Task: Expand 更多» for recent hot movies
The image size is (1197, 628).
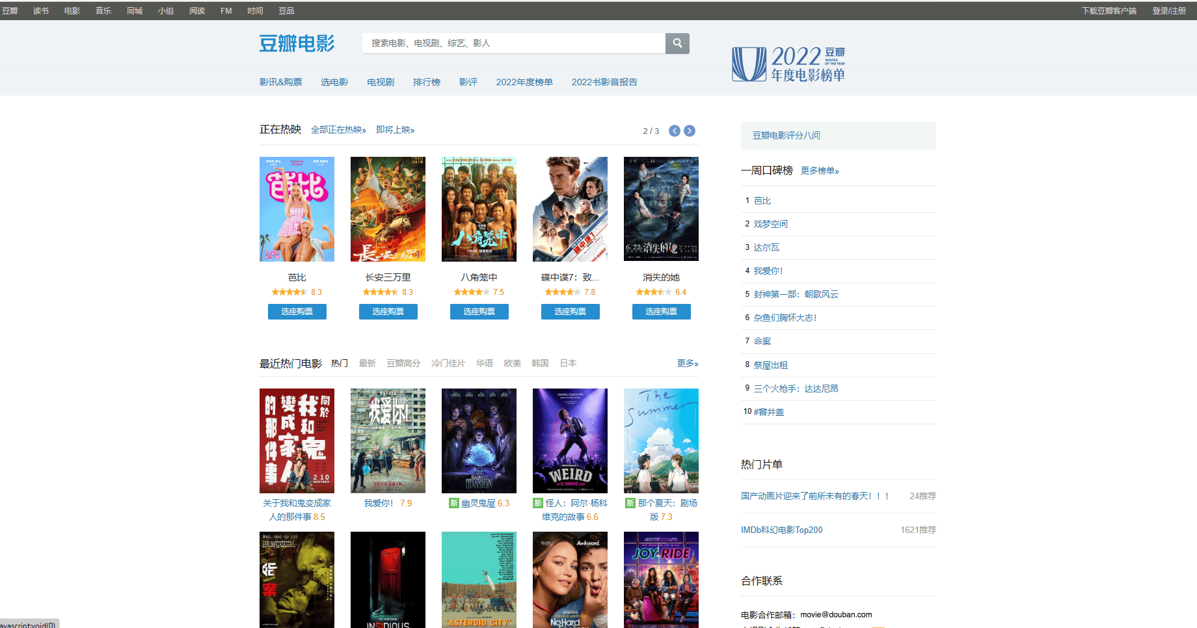Action: (x=687, y=363)
